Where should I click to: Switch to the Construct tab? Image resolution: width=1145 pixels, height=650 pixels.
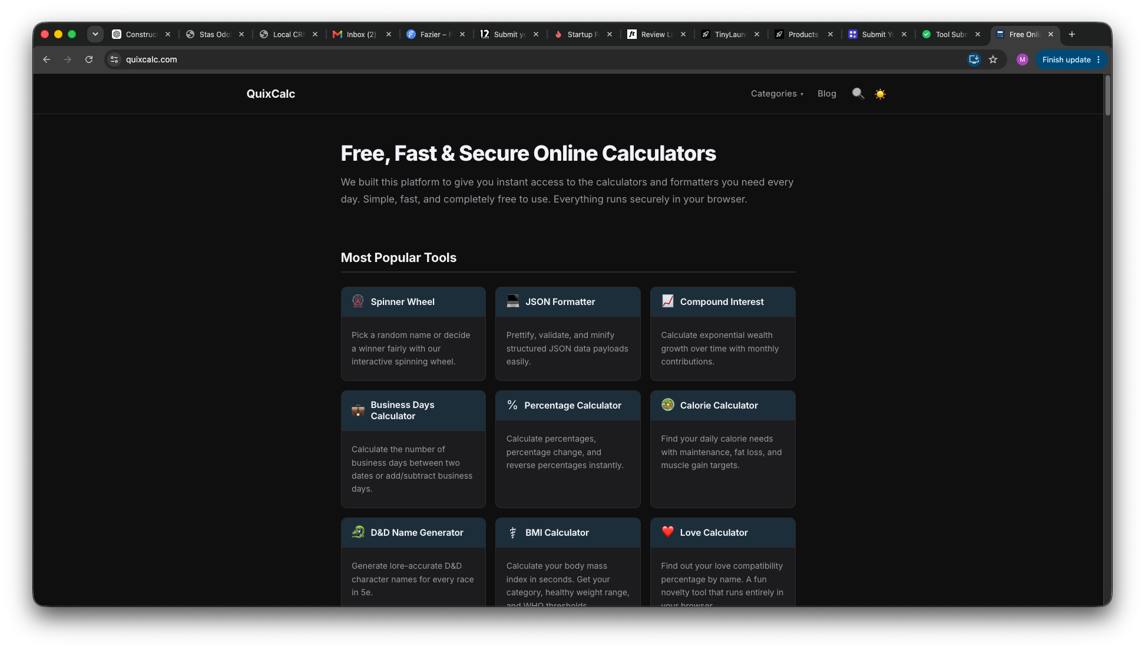point(141,34)
